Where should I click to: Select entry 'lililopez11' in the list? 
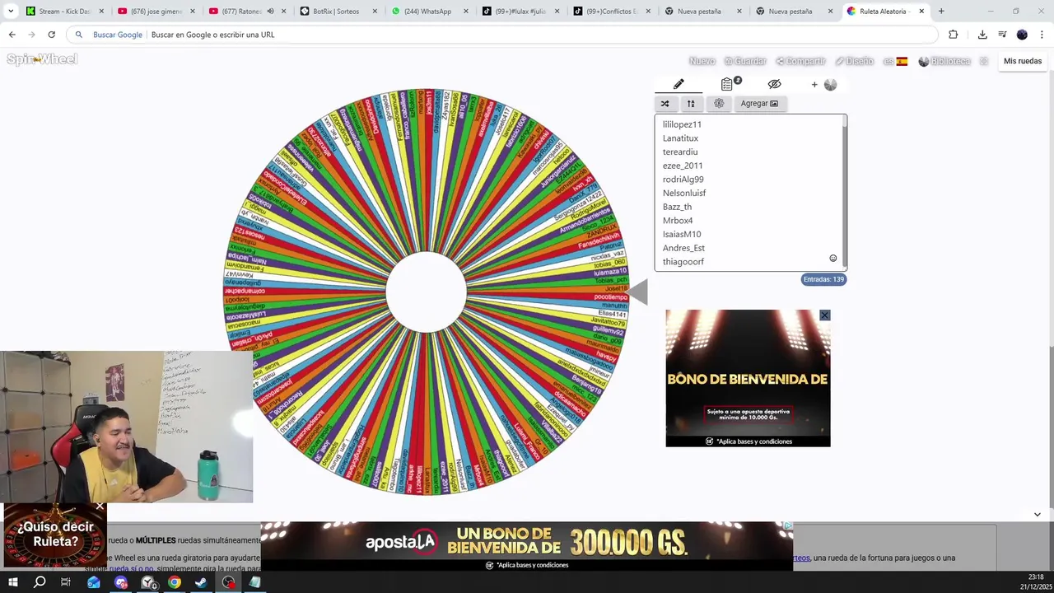682,124
